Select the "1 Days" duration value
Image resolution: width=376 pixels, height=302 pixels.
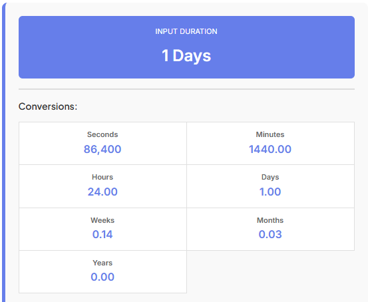click(x=186, y=56)
